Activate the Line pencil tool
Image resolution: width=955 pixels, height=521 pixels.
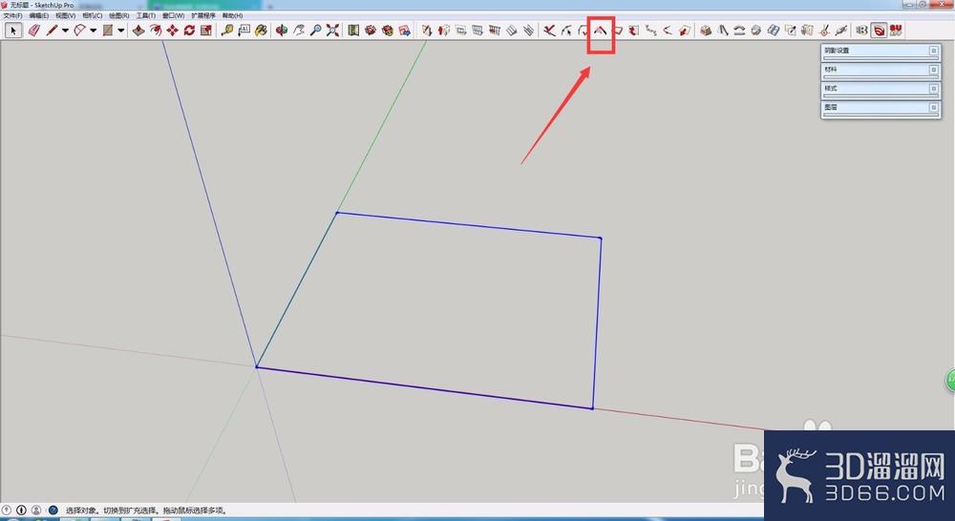tap(52, 30)
